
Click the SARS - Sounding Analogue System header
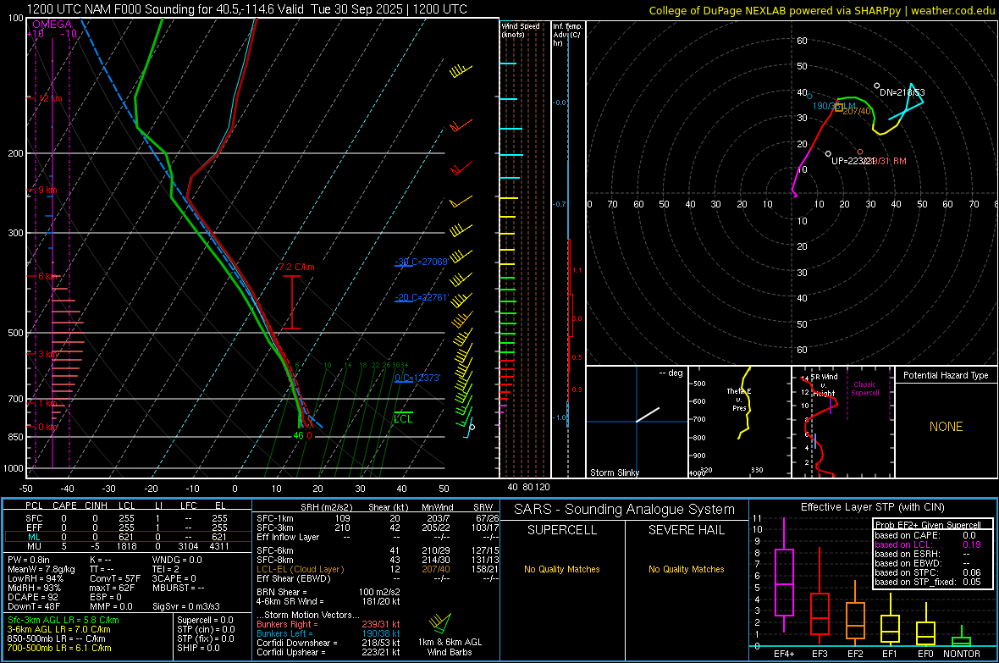point(625,510)
